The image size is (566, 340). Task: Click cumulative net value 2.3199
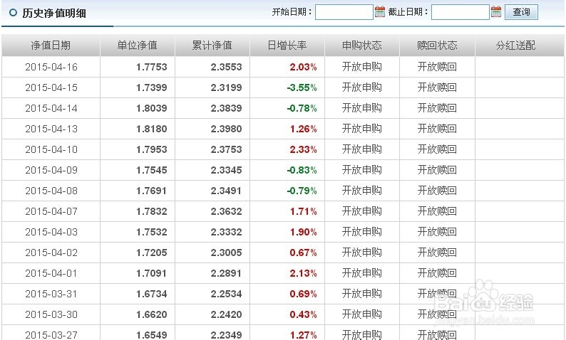[x=226, y=87]
